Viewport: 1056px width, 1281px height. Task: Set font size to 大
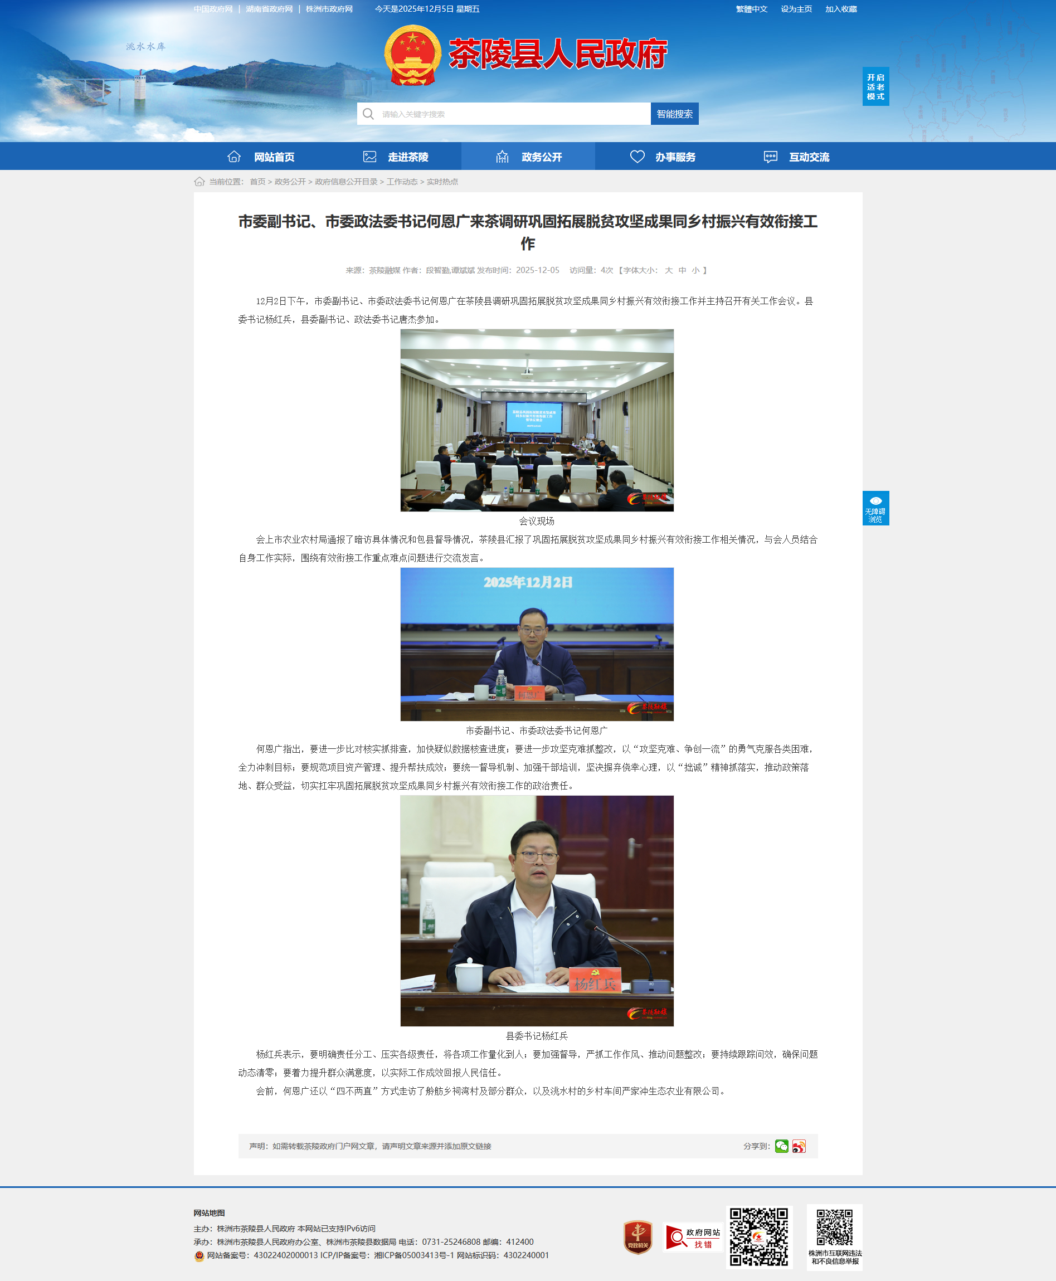click(669, 270)
